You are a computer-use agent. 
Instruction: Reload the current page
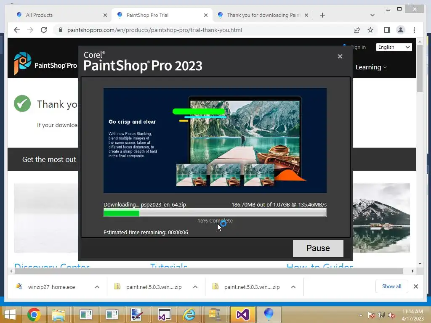click(x=44, y=30)
